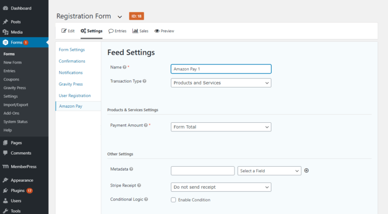Open the Confirmations settings page
Image resolution: width=388 pixels, height=214 pixels.
pos(72,61)
